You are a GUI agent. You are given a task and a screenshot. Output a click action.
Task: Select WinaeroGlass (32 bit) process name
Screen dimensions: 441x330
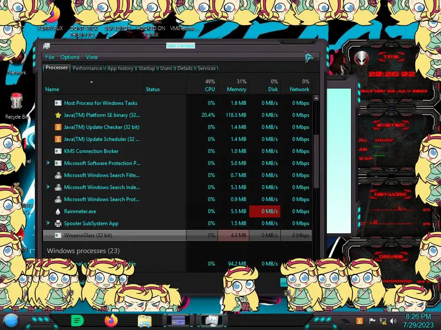coord(88,235)
